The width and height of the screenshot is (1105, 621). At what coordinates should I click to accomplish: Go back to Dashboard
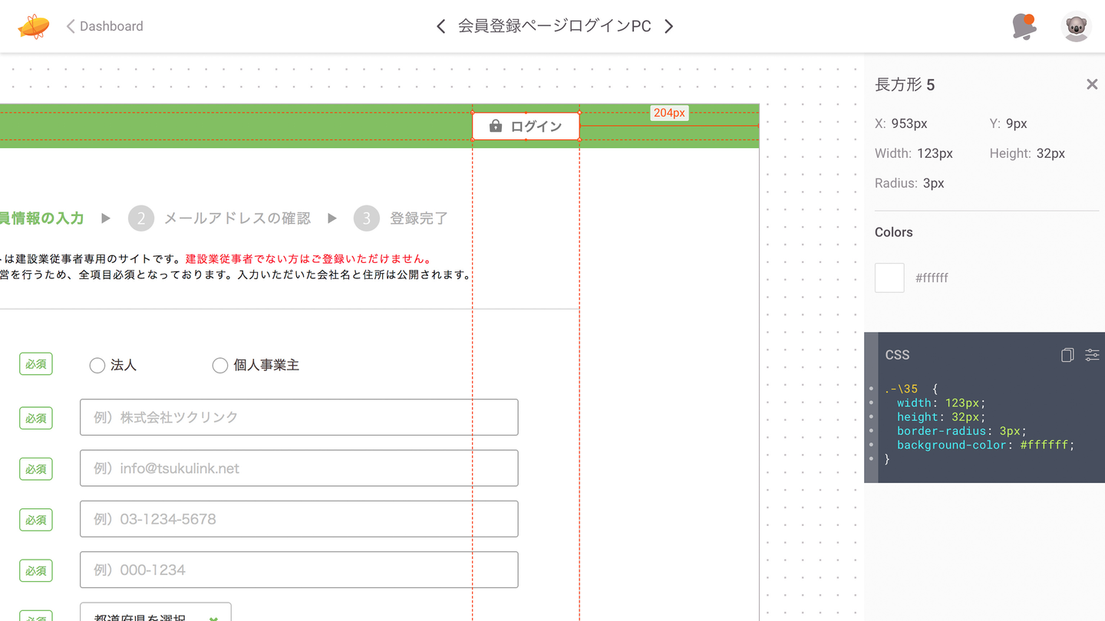click(104, 26)
